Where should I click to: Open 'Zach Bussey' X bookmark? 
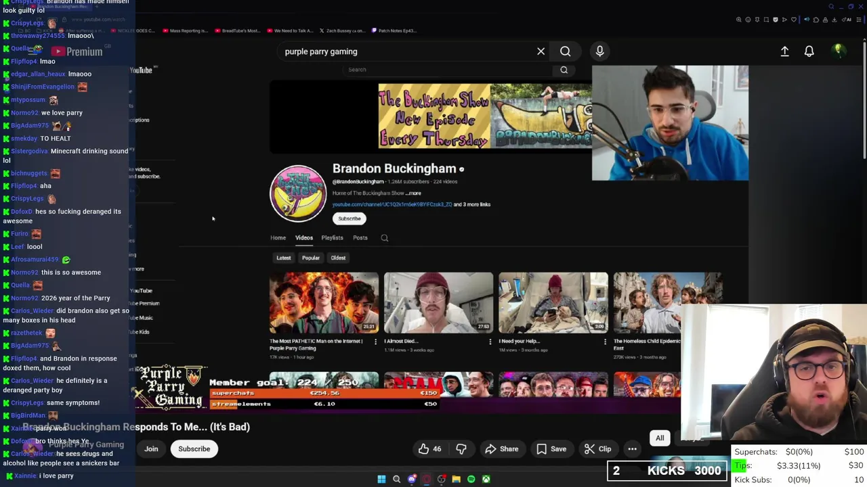[x=343, y=30]
